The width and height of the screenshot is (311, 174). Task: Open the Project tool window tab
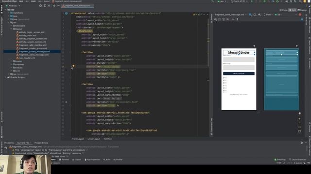coord(1,10)
